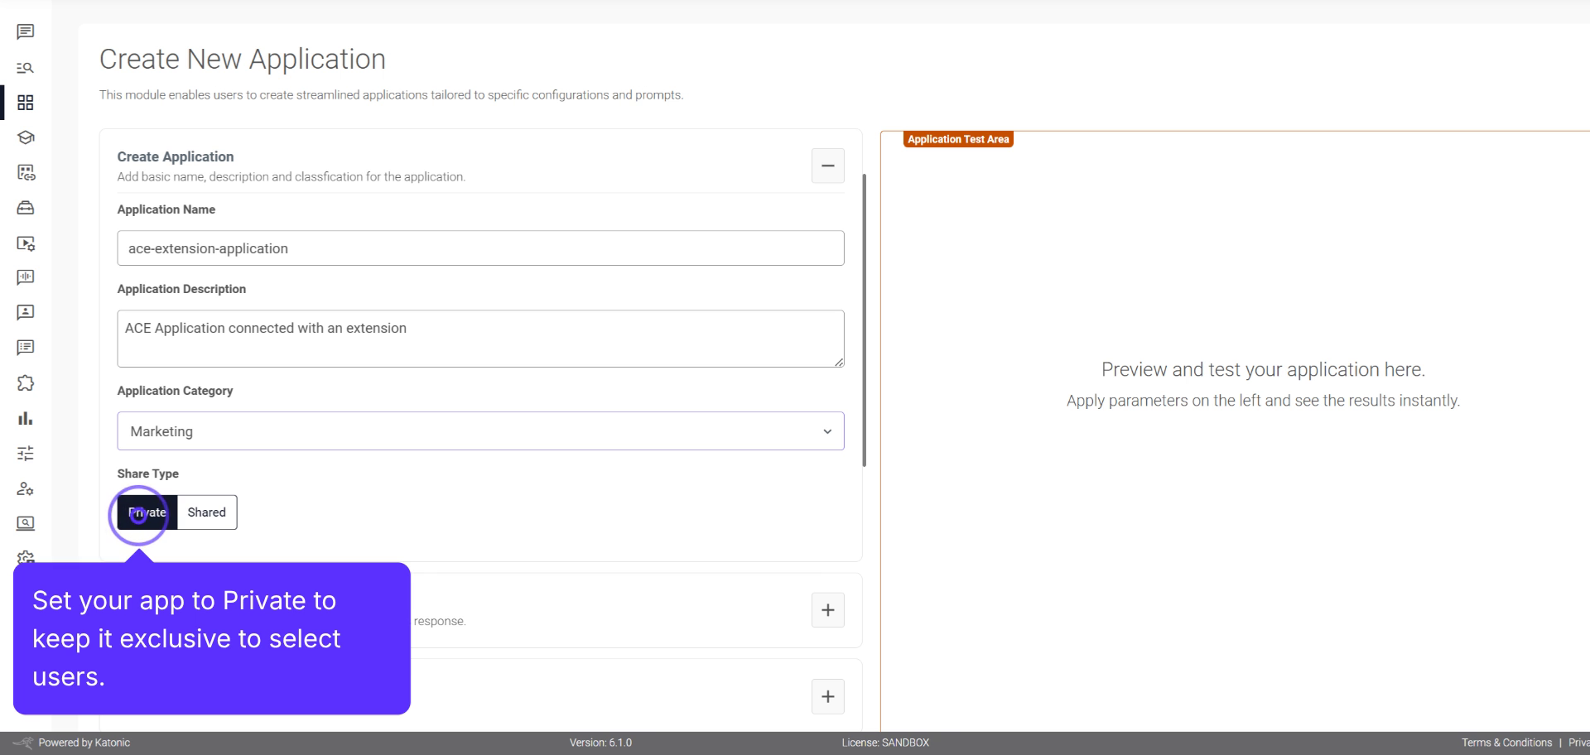This screenshot has width=1590, height=755.
Task: Expand the first section with the plus button
Action: (x=827, y=610)
